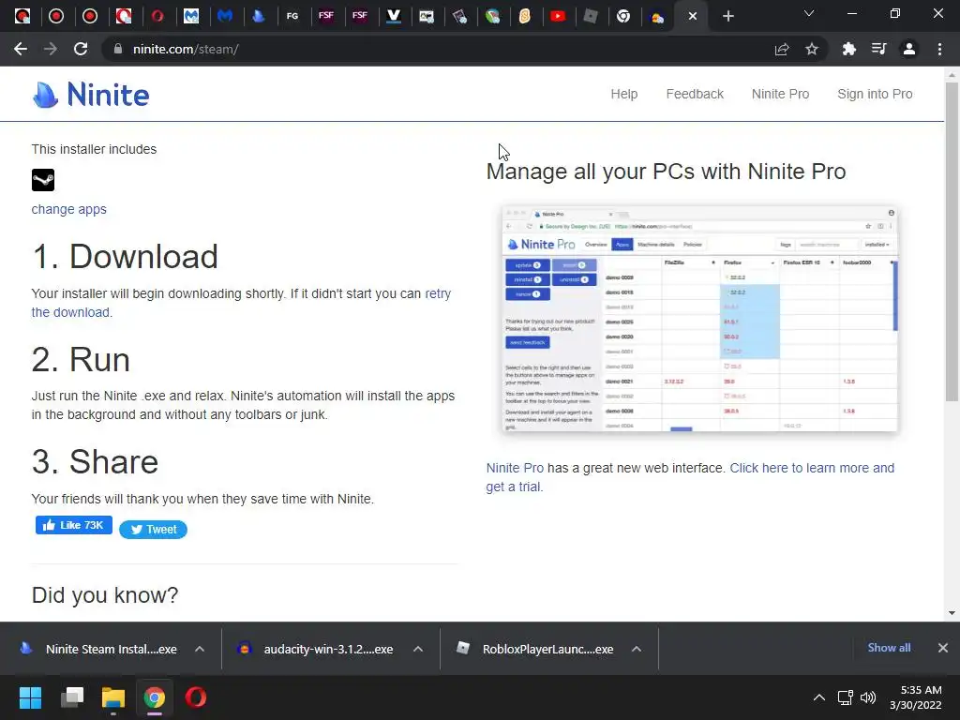
Task: Click the '3. Share' heading
Action: (95, 461)
